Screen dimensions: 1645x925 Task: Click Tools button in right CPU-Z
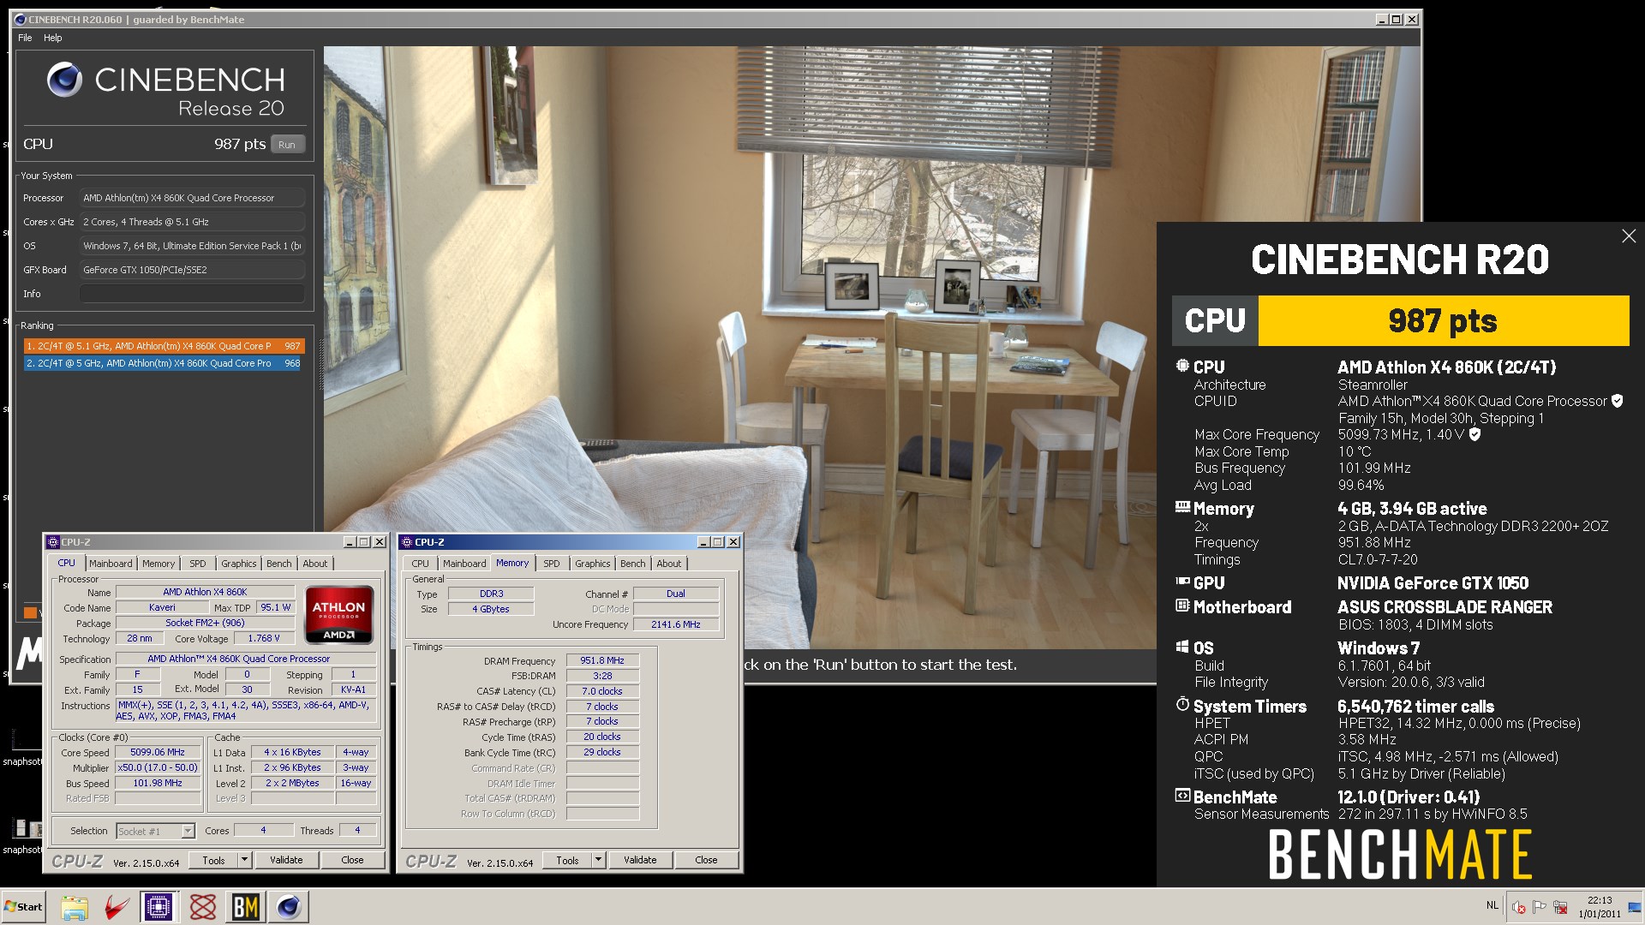point(567,860)
